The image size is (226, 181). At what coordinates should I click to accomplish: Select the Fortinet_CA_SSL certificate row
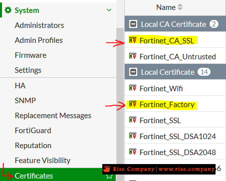[x=175, y=40]
